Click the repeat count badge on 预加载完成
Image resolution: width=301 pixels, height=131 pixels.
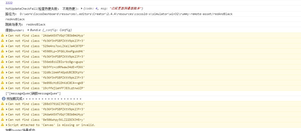point(3,99)
